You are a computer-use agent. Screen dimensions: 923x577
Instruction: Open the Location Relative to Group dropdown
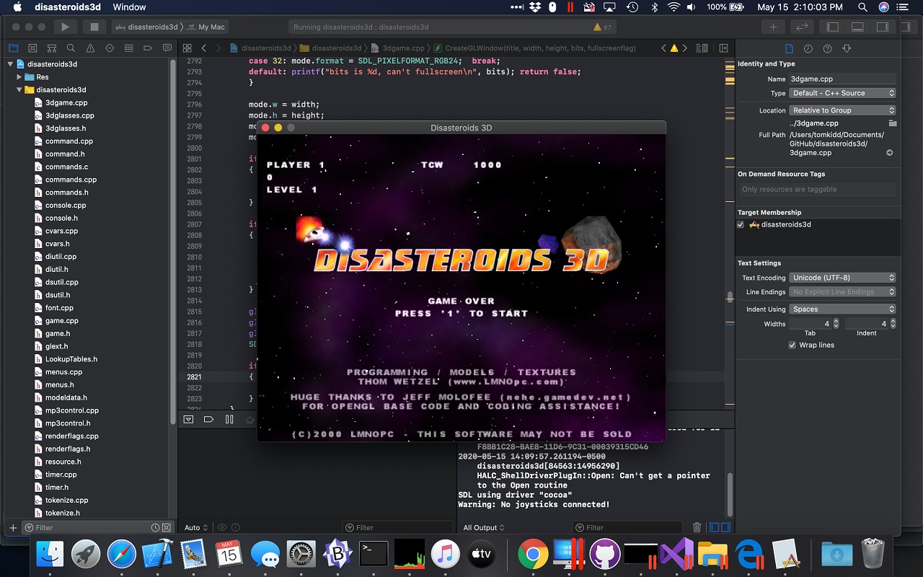(x=842, y=110)
